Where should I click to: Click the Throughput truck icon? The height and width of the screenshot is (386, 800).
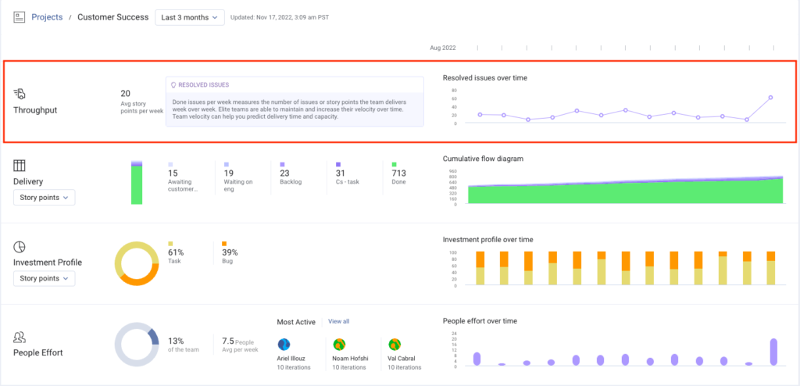click(20, 94)
